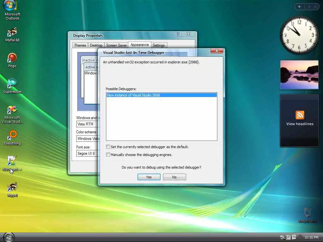Click the network computers tray icon
The width and height of the screenshot is (323, 242).
pos(282,237)
